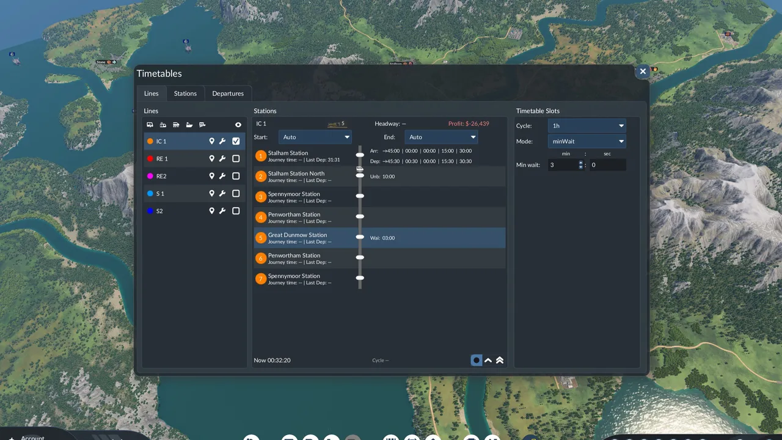
Task: Click the Min wait minutes field showing 3
Action: coord(563,165)
